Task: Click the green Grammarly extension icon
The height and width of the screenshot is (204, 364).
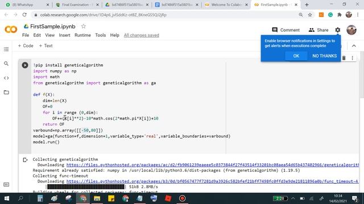Action: [x=330, y=15]
